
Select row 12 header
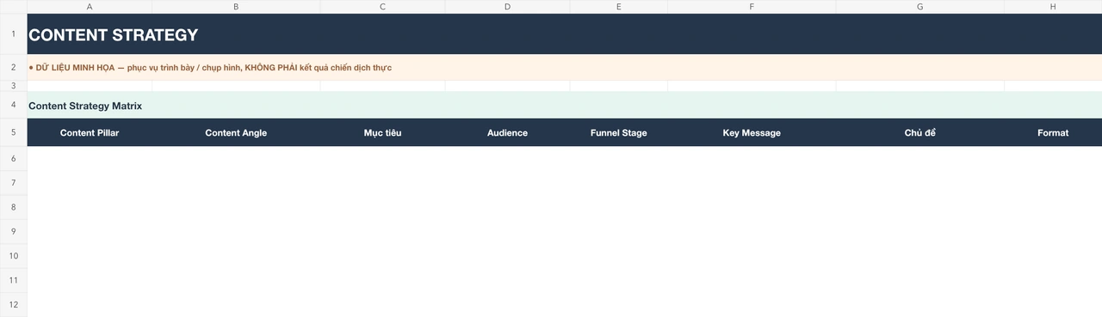[14, 304]
